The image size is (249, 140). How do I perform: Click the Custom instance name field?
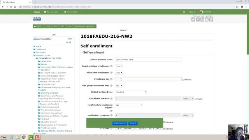click(x=148, y=59)
